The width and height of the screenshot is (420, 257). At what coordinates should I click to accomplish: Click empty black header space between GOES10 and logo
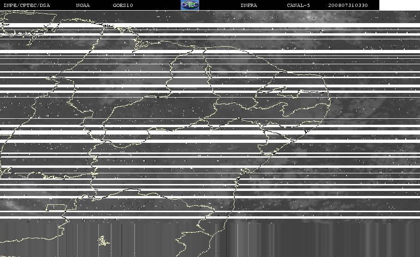click(157, 5)
